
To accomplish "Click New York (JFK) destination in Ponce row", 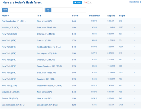I will [44, 98].
